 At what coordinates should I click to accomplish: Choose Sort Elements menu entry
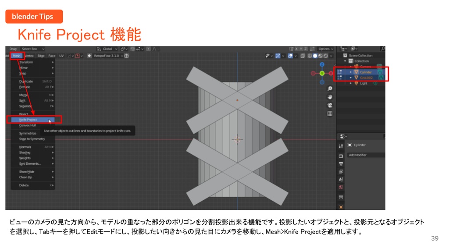(32, 164)
